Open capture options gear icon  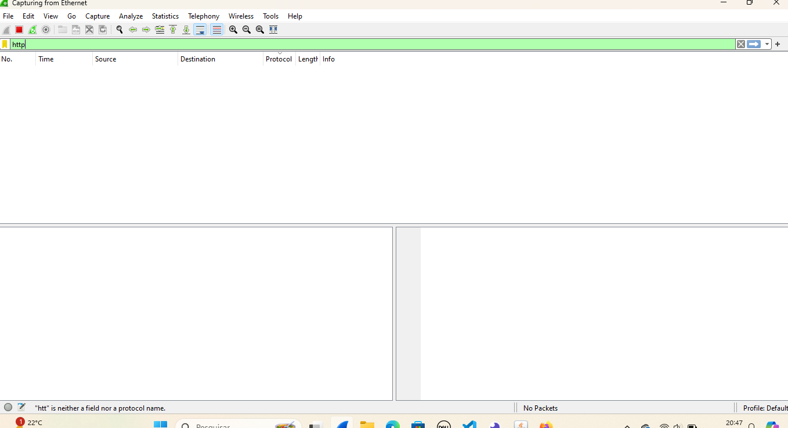point(46,30)
